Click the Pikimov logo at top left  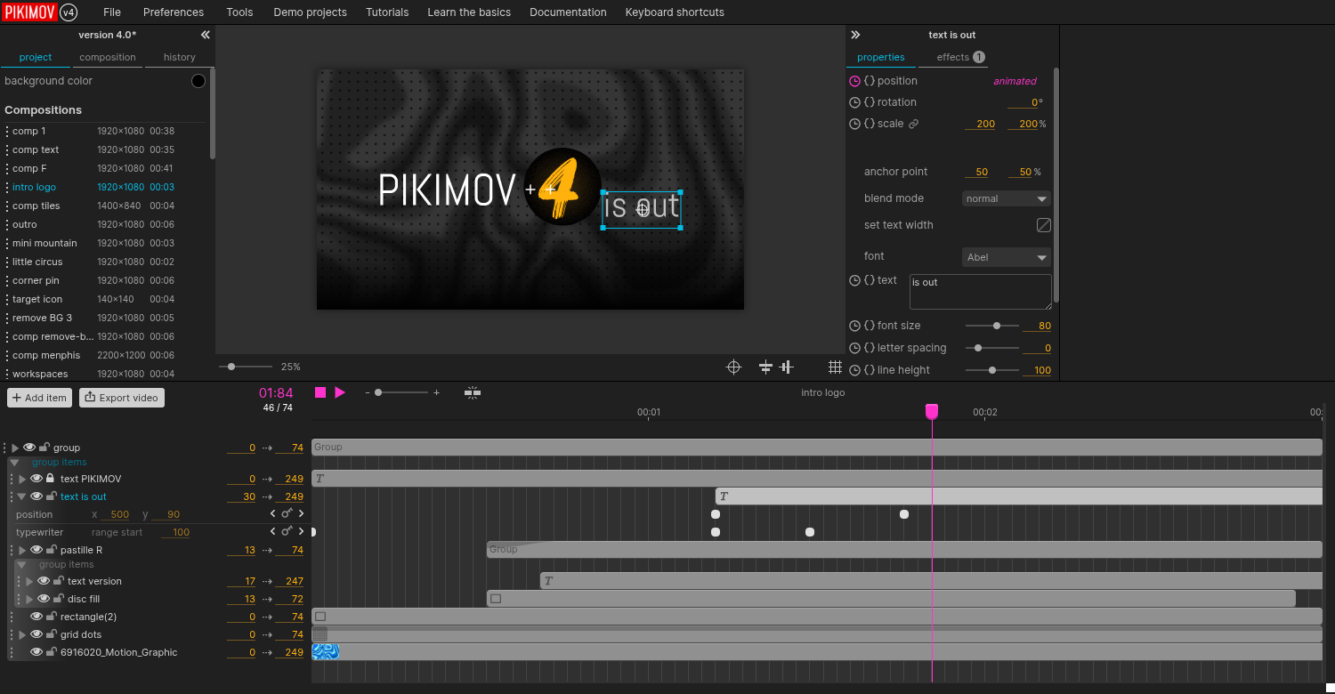click(x=29, y=12)
